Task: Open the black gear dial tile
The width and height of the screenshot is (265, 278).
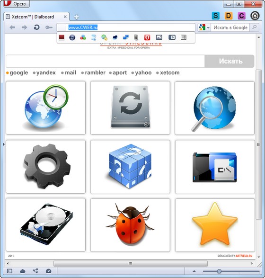Action: [x=46, y=167]
